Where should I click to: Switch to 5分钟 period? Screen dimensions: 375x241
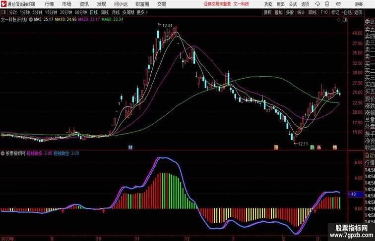coord(37,12)
